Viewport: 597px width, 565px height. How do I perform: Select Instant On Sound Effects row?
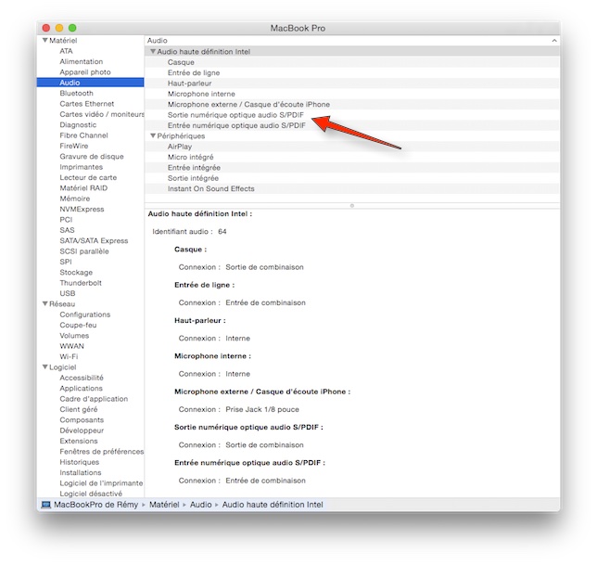pos(352,188)
